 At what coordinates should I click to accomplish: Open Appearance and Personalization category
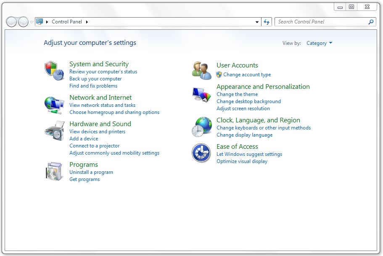coord(263,87)
